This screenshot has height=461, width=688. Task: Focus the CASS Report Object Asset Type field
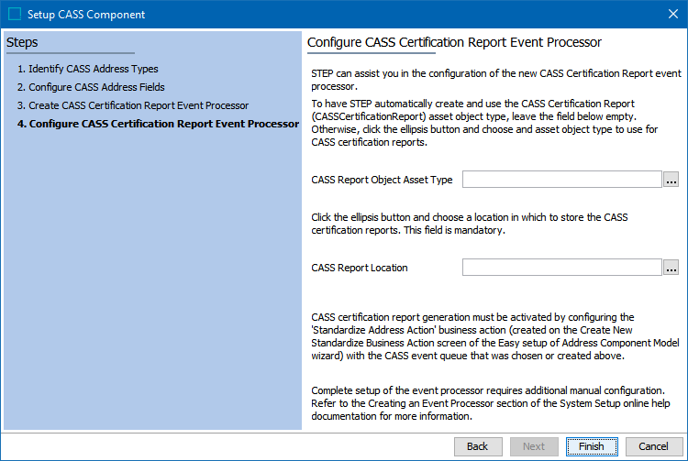561,180
